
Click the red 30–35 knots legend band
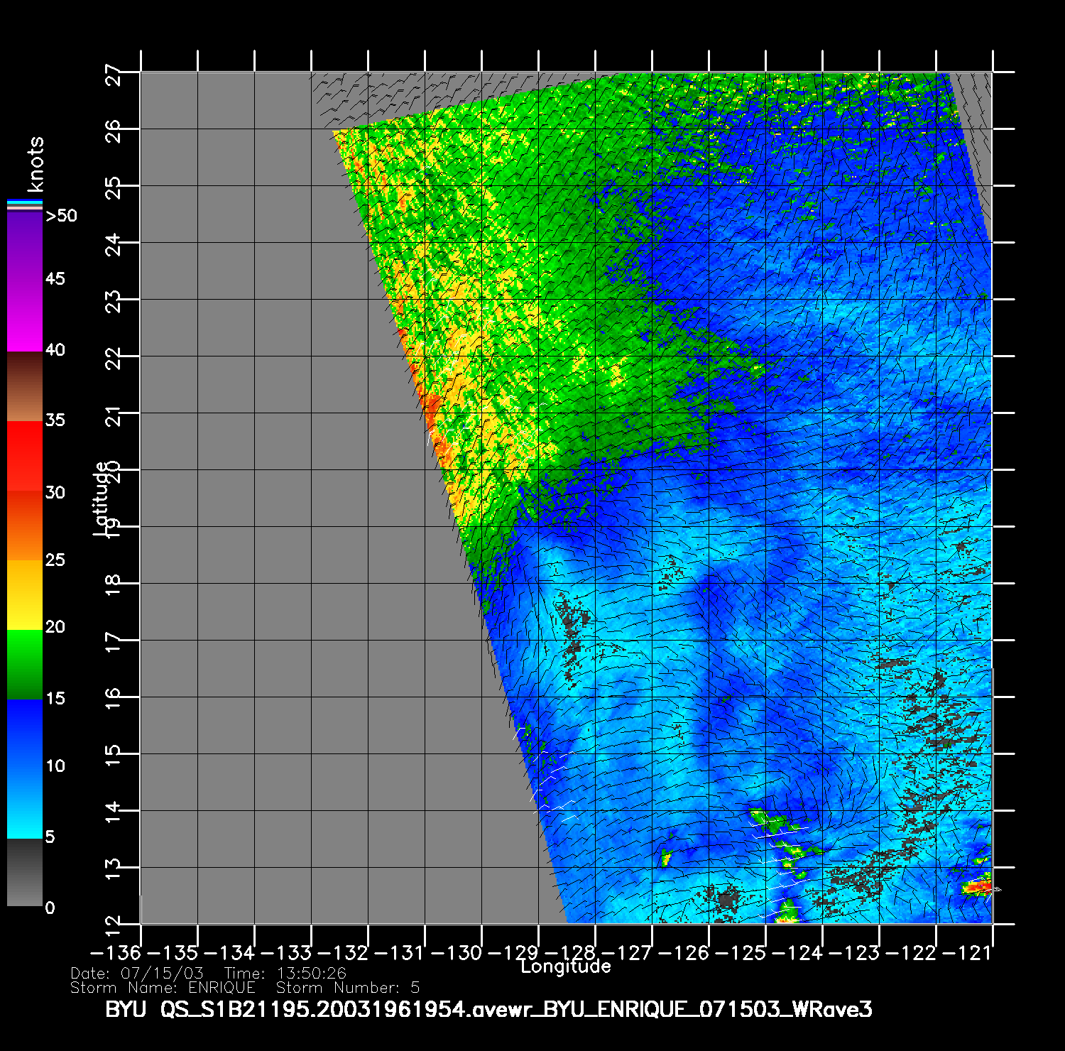[x=25, y=456]
